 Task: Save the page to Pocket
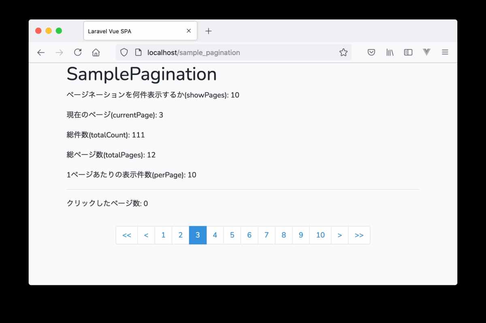tap(371, 52)
